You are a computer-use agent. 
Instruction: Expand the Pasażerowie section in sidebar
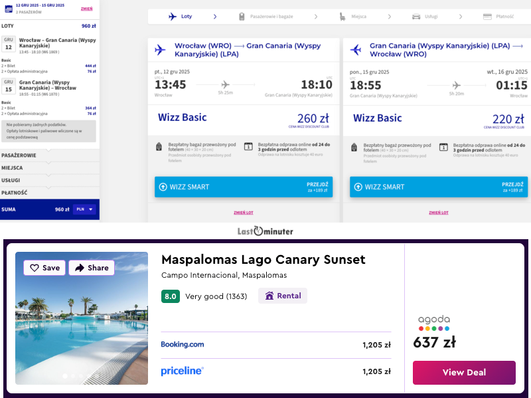(x=49, y=155)
